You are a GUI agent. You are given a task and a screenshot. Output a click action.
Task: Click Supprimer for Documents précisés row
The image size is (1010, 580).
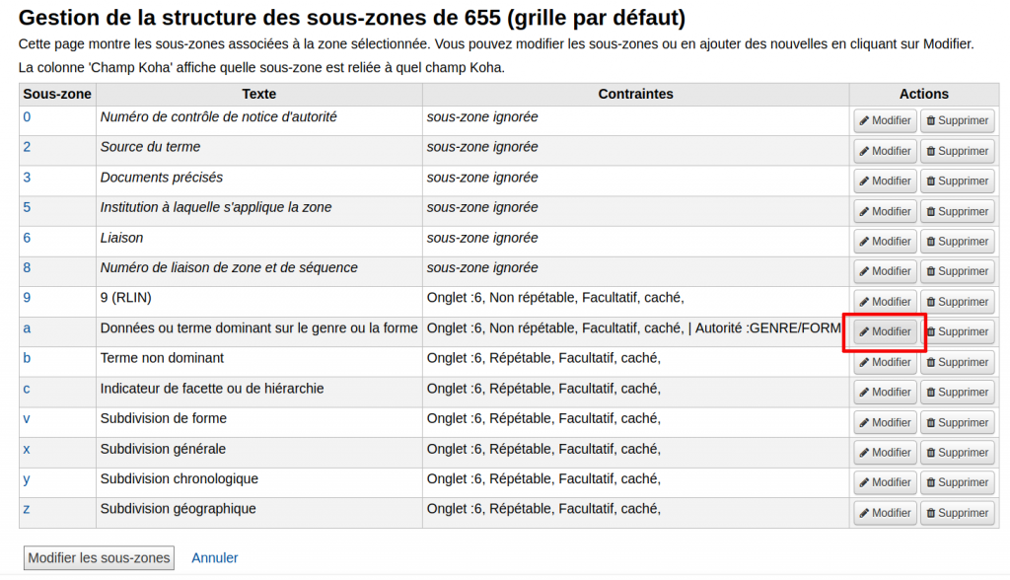pyautogui.click(x=957, y=181)
